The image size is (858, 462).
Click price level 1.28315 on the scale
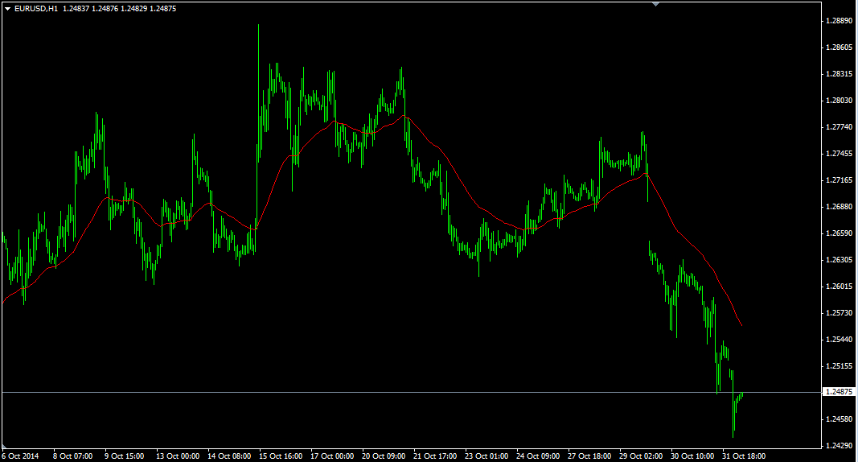(839, 74)
